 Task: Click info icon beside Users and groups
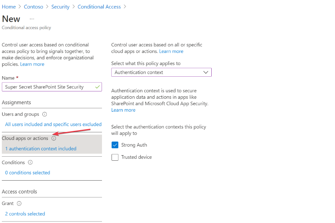click(x=45, y=114)
